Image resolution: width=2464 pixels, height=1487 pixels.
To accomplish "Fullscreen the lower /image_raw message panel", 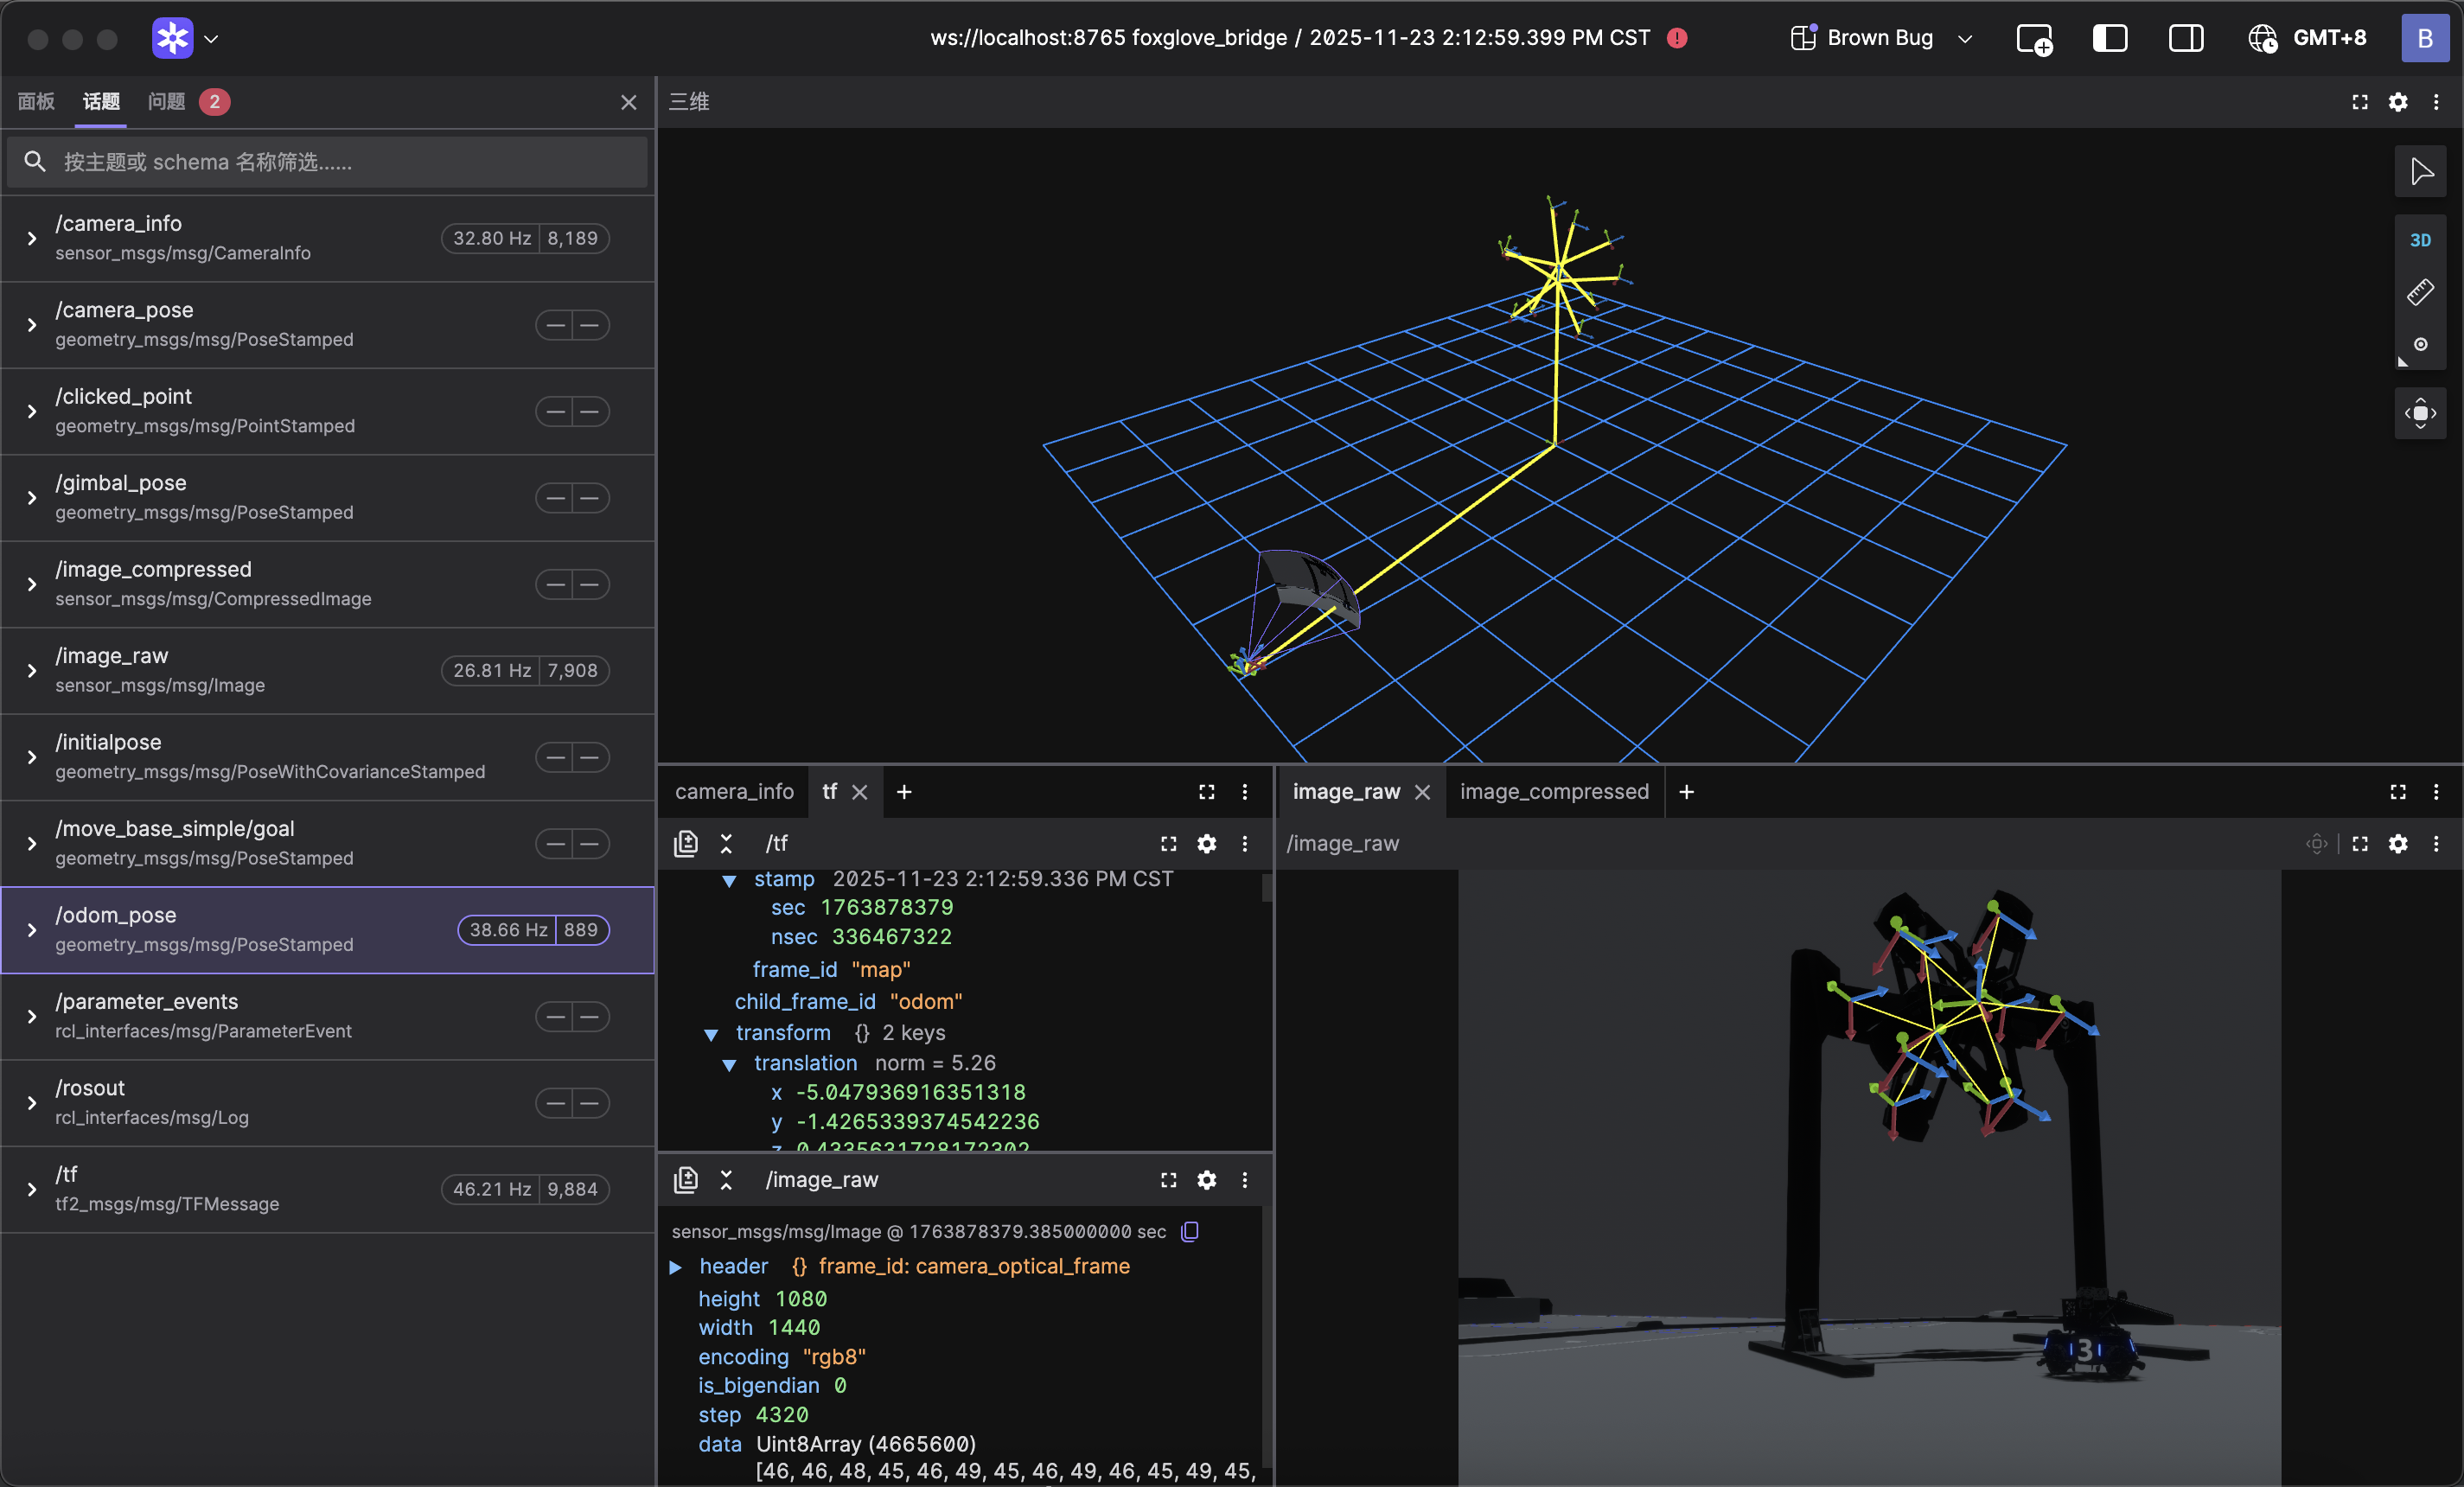I will (1169, 1180).
